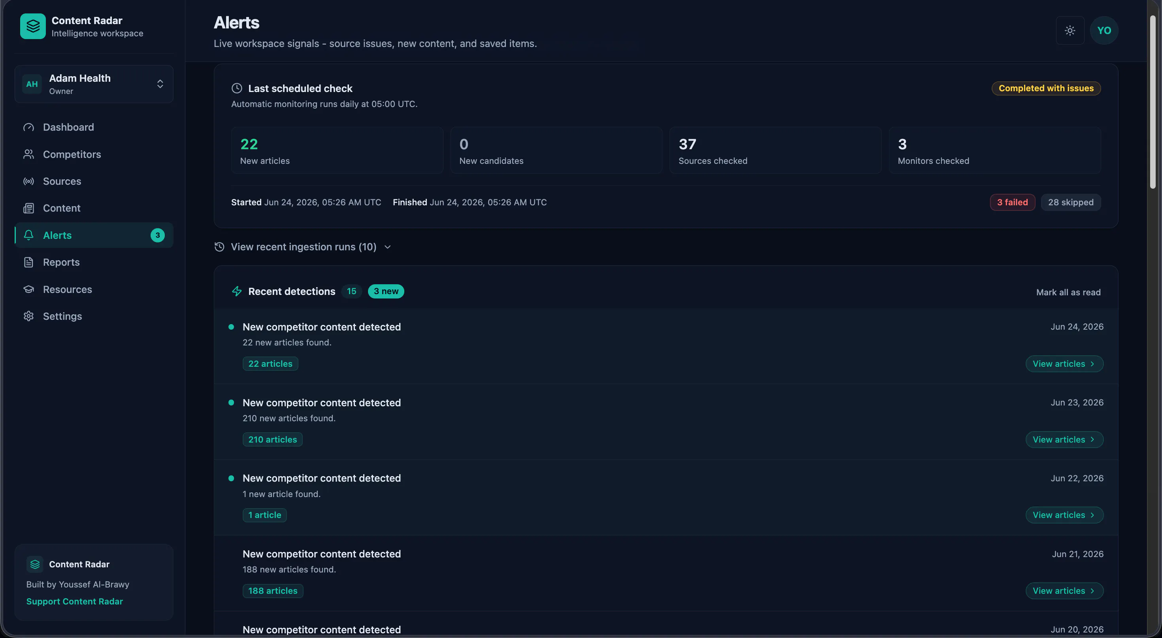The width and height of the screenshot is (1162, 638).
Task: Click the 15 count badge on Recent detections
Action: pyautogui.click(x=351, y=291)
